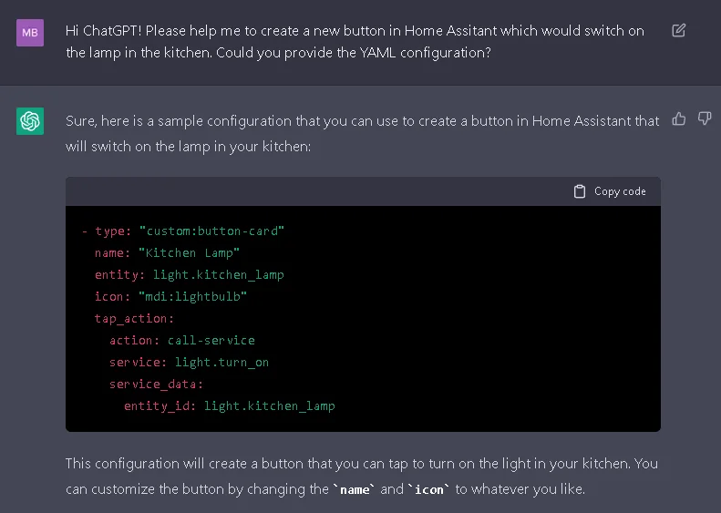
Task: Click the ChatGPT logo avatar
Action: pyautogui.click(x=30, y=121)
